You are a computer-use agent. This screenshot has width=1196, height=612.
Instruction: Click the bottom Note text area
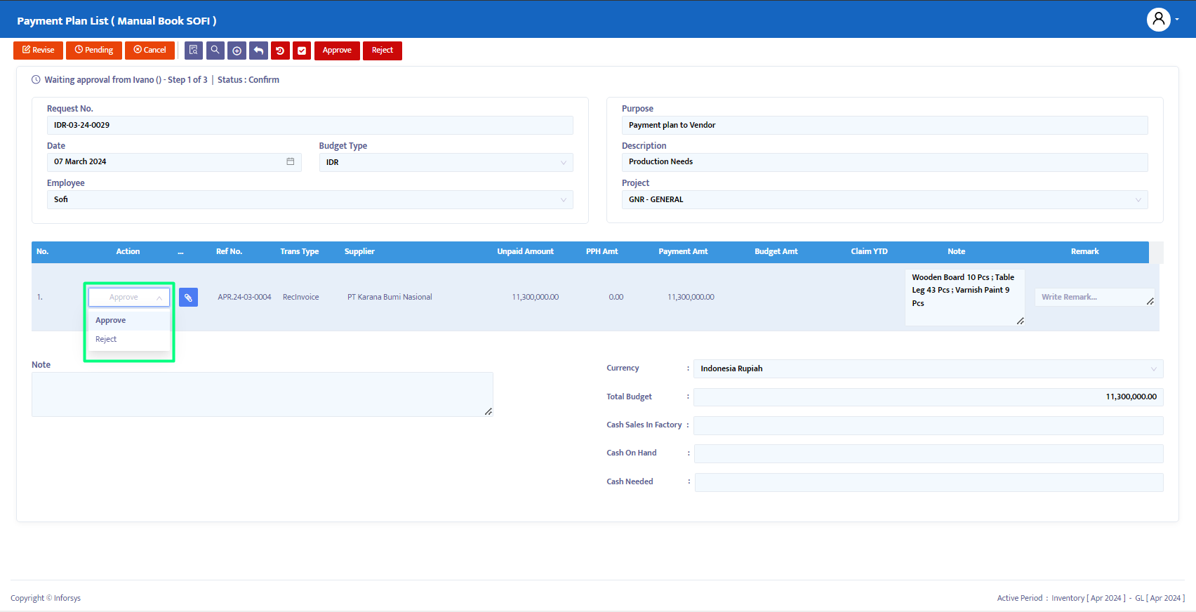pos(263,394)
